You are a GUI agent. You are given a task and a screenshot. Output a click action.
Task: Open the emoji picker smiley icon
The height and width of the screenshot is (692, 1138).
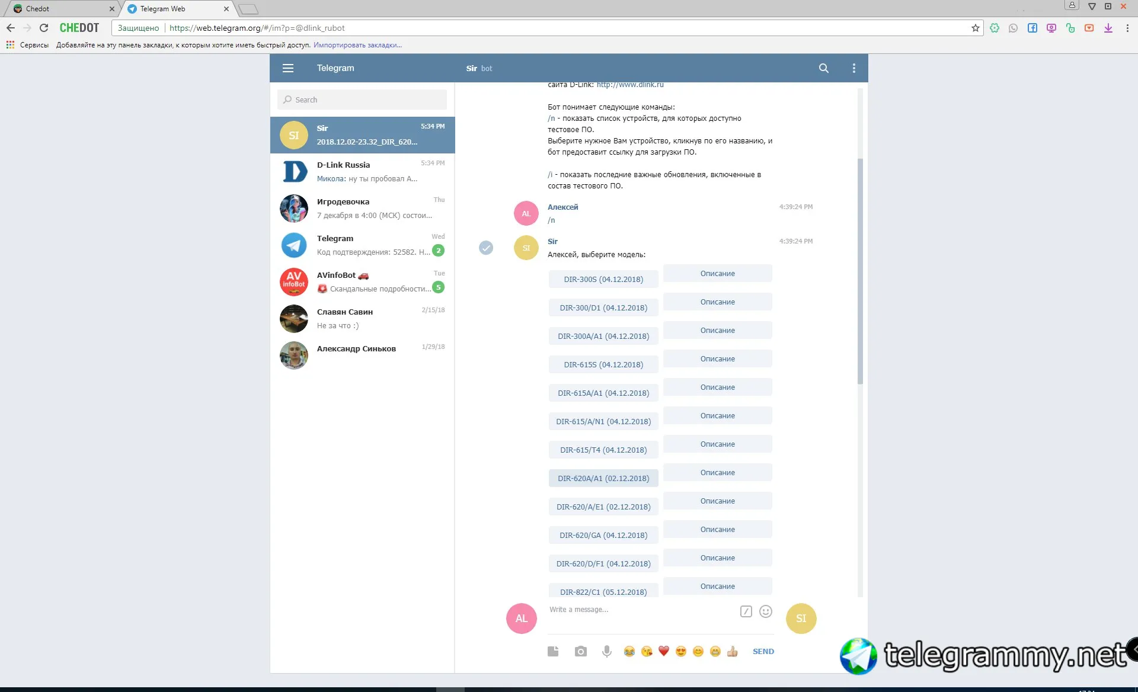click(765, 611)
